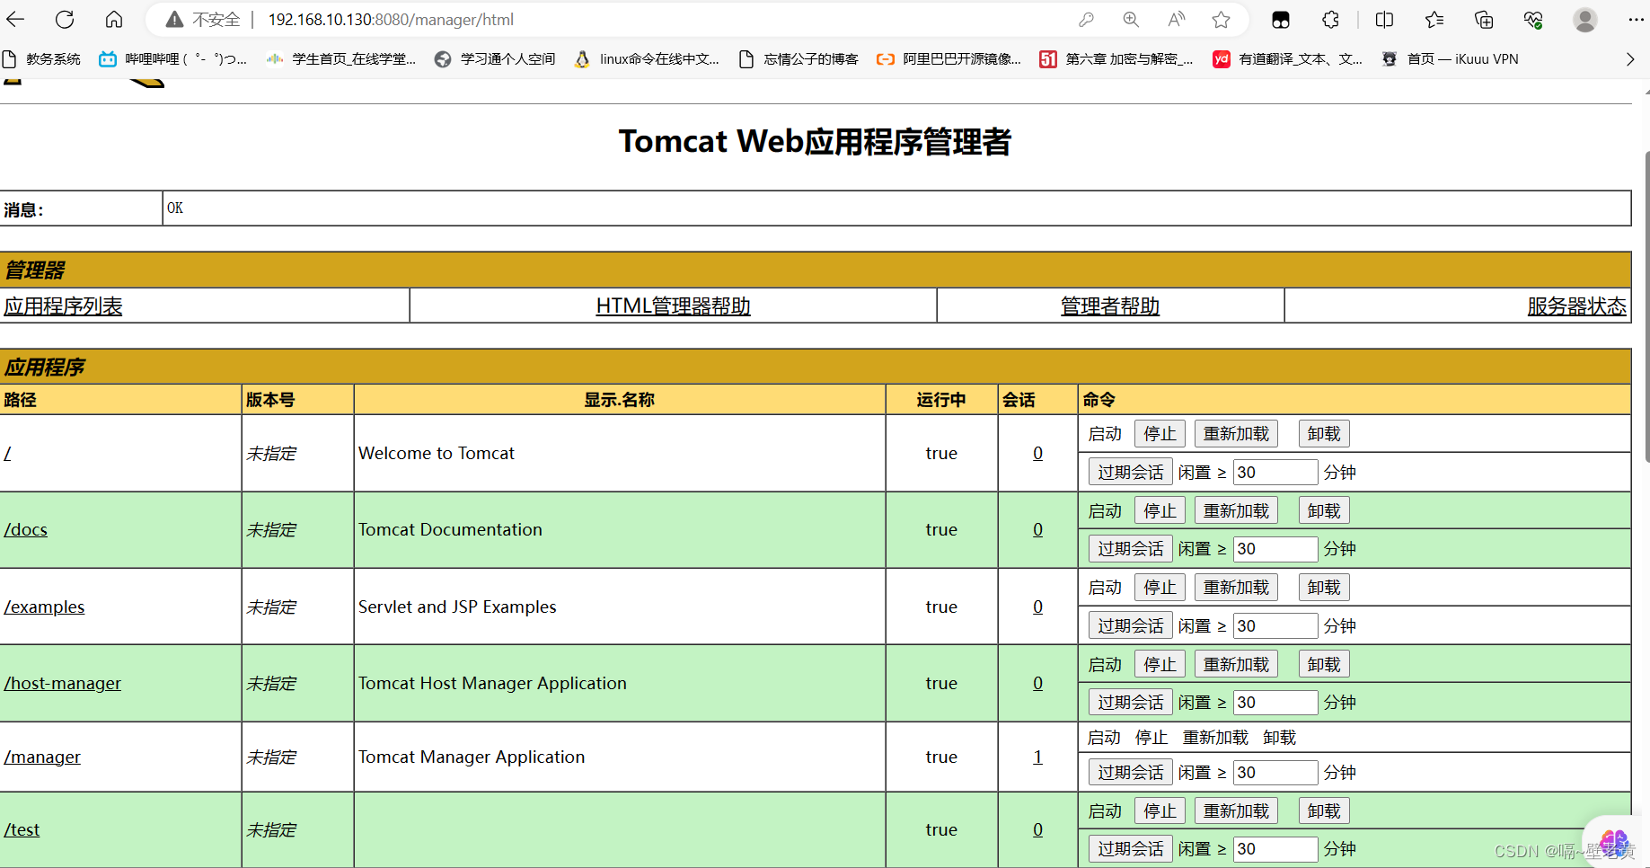Open saved passwords key icon
Viewport: 1650px width, 868px height.
tap(1086, 20)
